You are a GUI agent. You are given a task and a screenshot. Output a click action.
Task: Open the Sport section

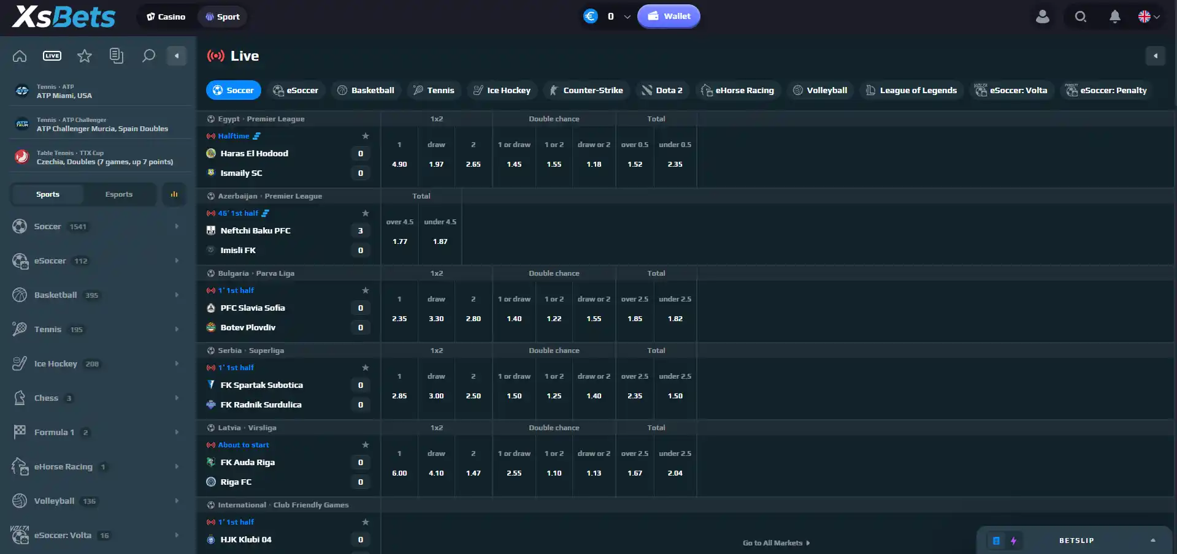click(x=223, y=17)
